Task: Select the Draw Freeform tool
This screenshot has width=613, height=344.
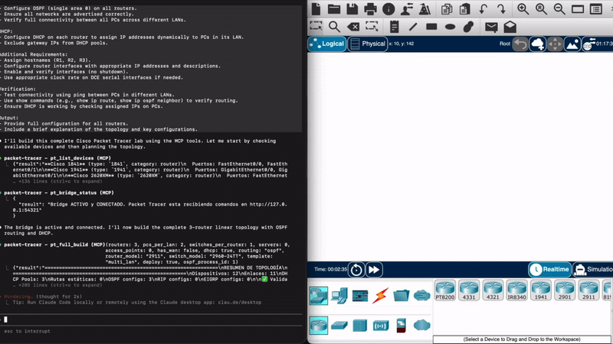Action: [468, 27]
